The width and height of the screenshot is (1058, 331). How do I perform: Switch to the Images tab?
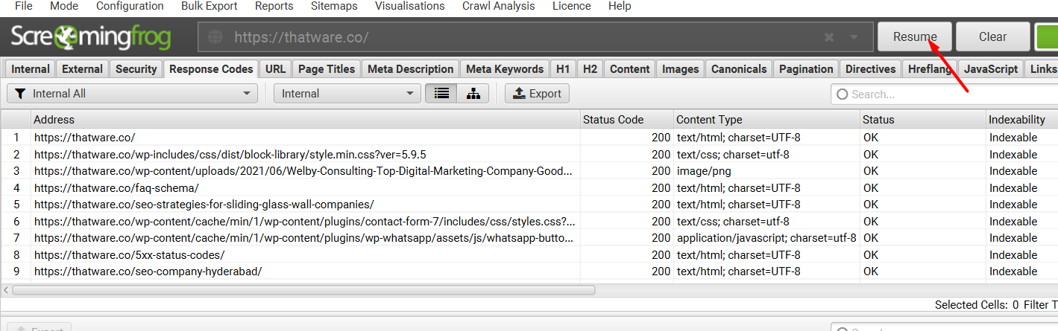point(680,69)
